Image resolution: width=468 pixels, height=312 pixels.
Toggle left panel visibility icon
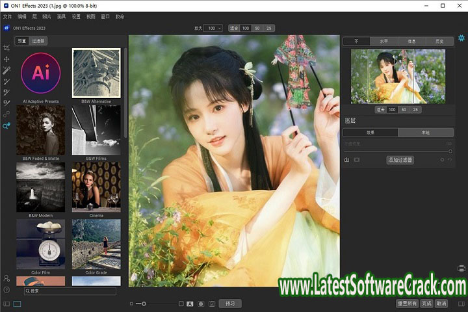coord(6,304)
